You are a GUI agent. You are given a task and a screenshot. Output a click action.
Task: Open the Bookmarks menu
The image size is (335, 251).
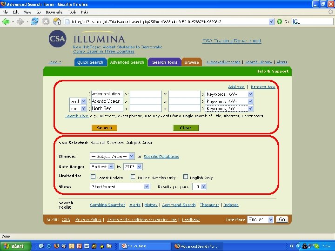pyautogui.click(x=54, y=12)
